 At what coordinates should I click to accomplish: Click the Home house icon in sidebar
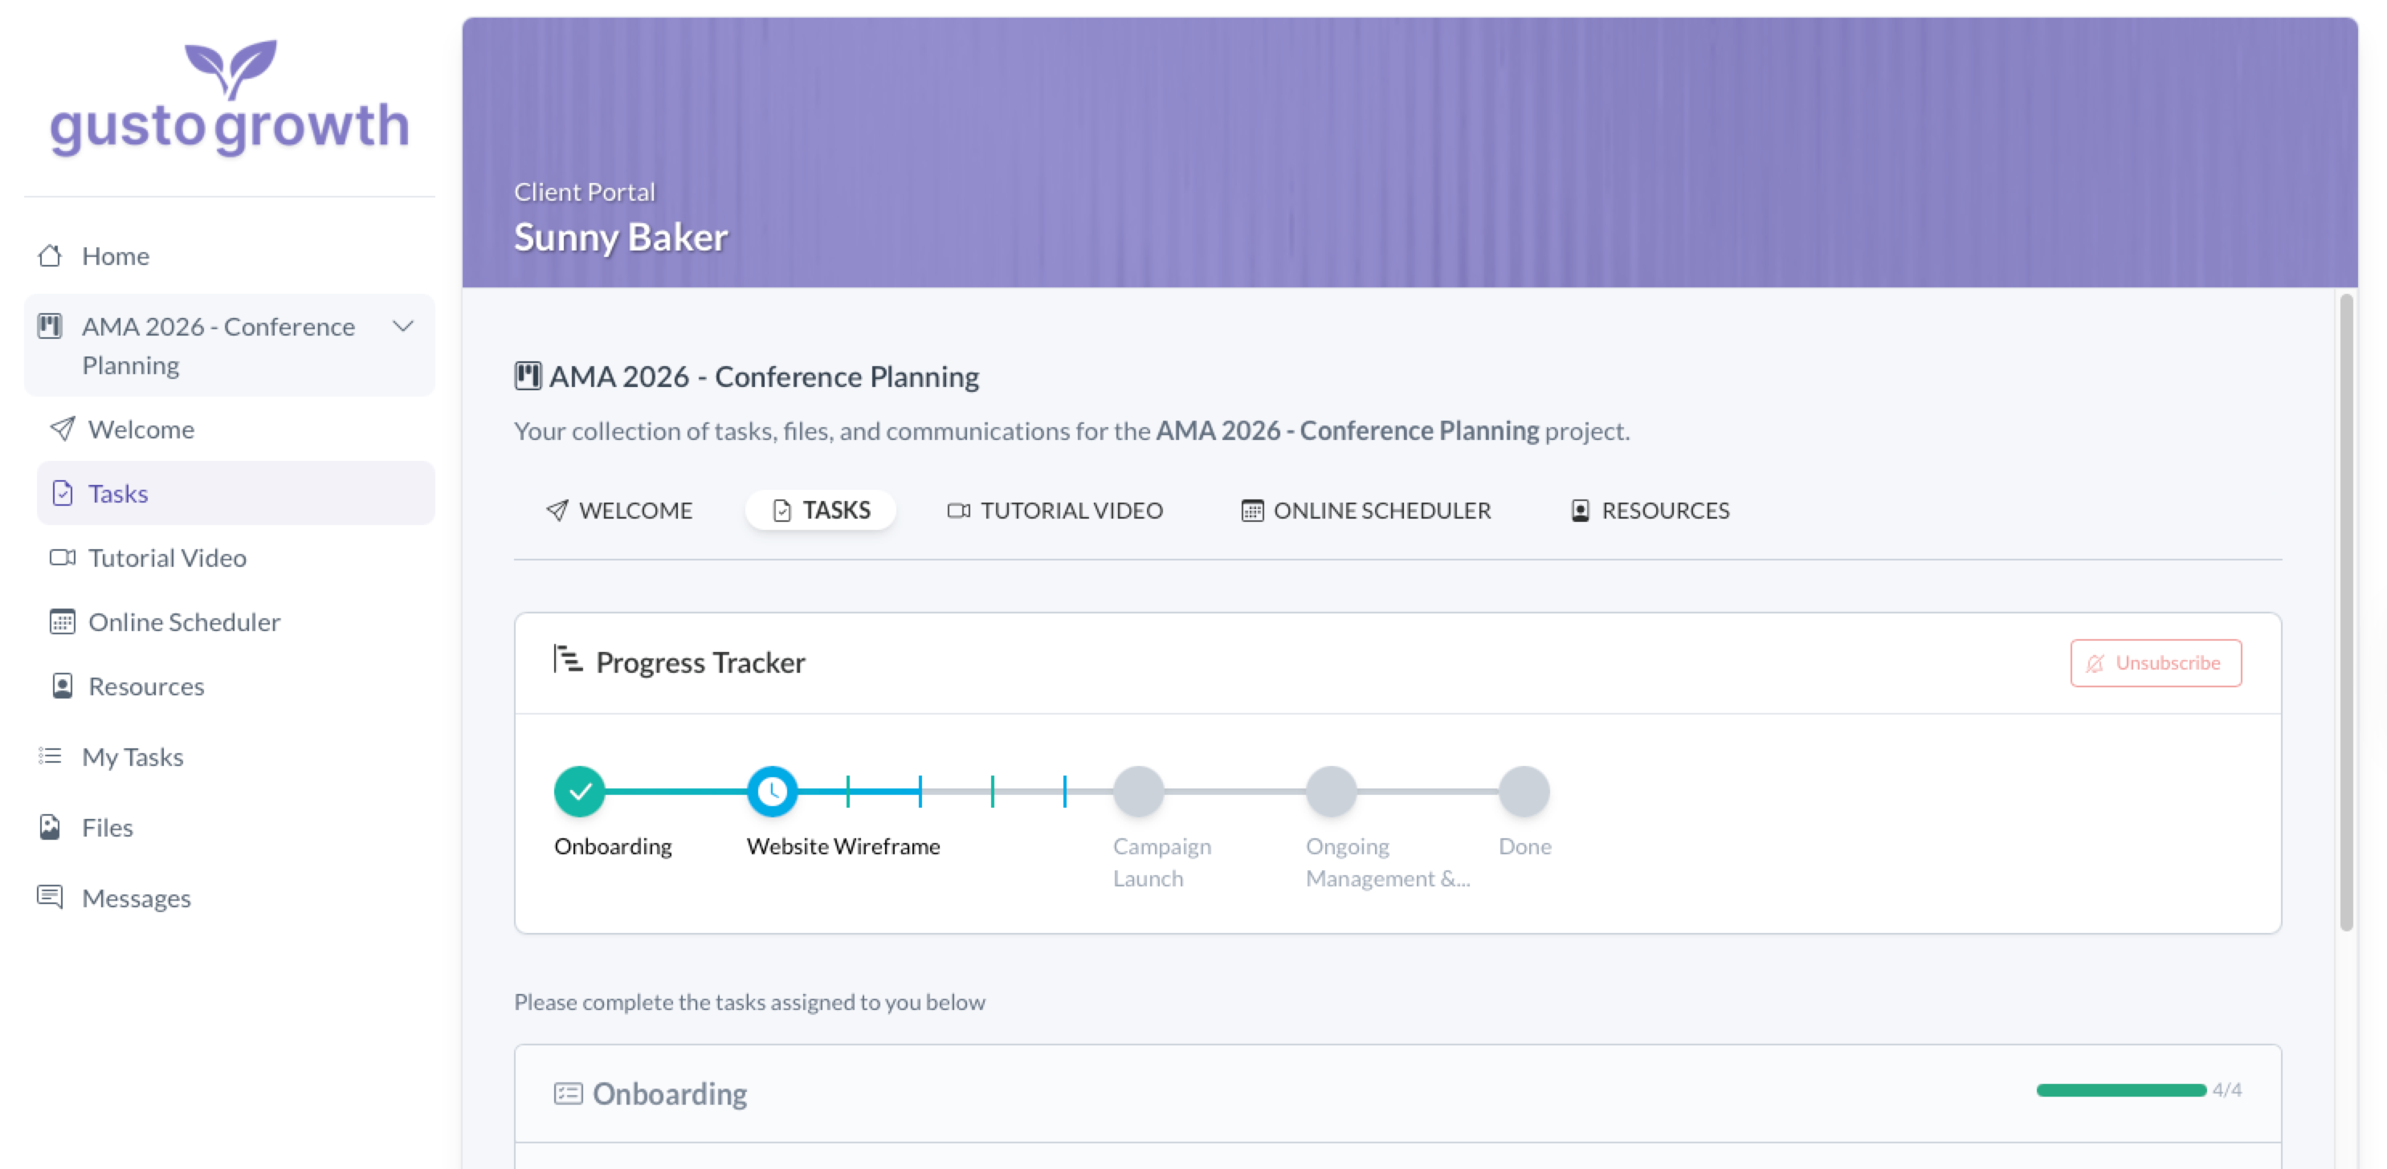tap(50, 255)
